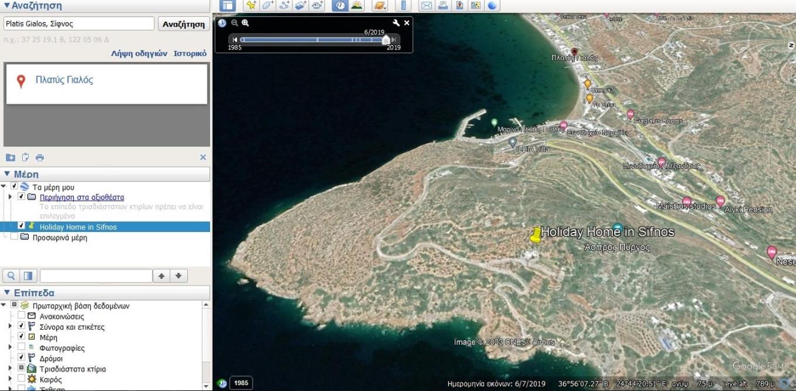Image resolution: width=796 pixels, height=391 pixels.
Task: Click the email envelope toolbar icon
Action: (427, 5)
